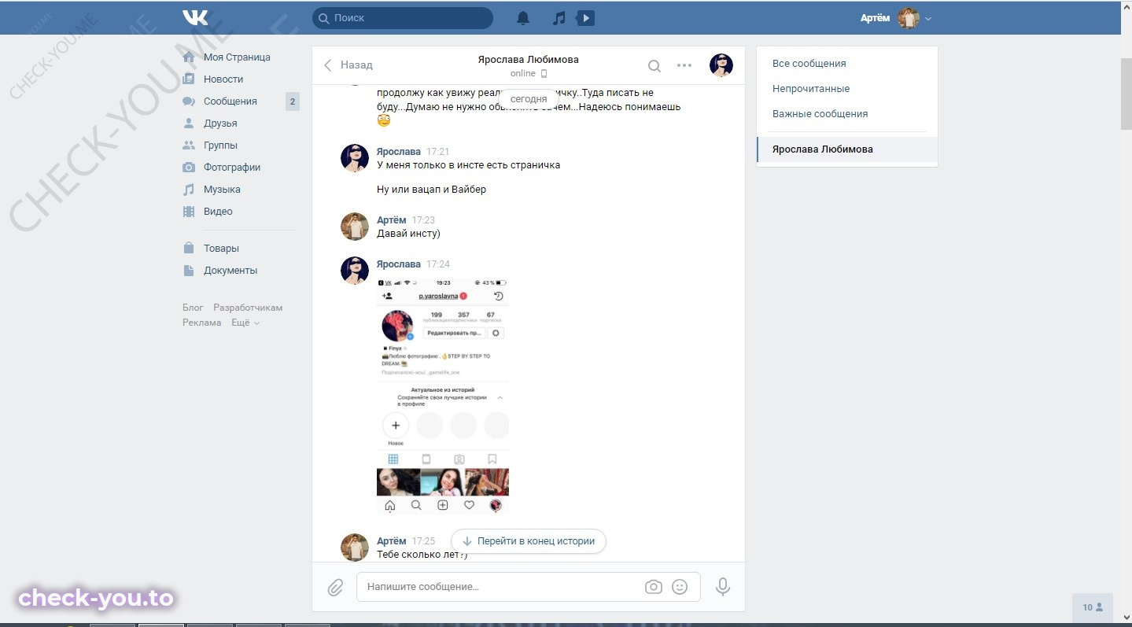Click the people icon beside Группы
The image size is (1132, 627).
tap(189, 146)
